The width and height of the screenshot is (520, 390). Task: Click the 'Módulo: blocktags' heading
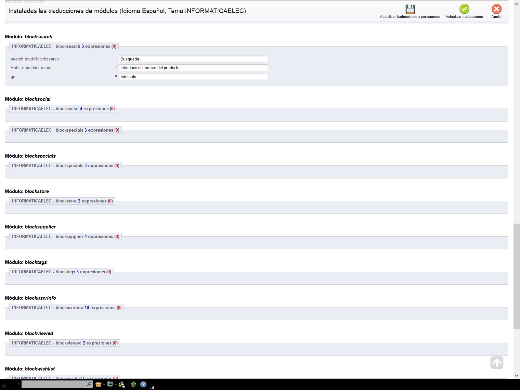26,262
